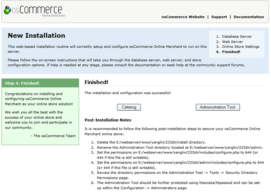Open the osCommerce Website link

pos(182,17)
